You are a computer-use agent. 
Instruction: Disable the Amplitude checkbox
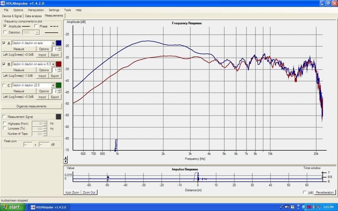coord(5,26)
